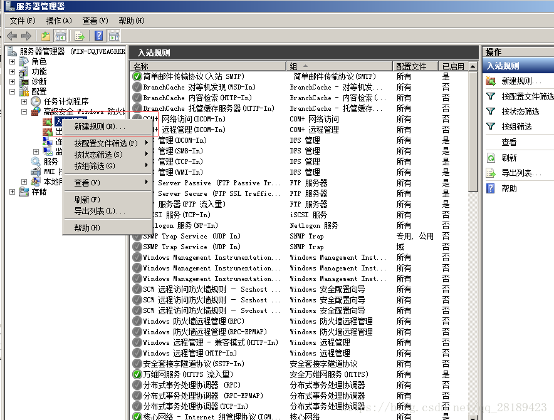Click 按组筛选 in the Actions pane
Viewport: 554px width, 420px height.
click(516, 126)
